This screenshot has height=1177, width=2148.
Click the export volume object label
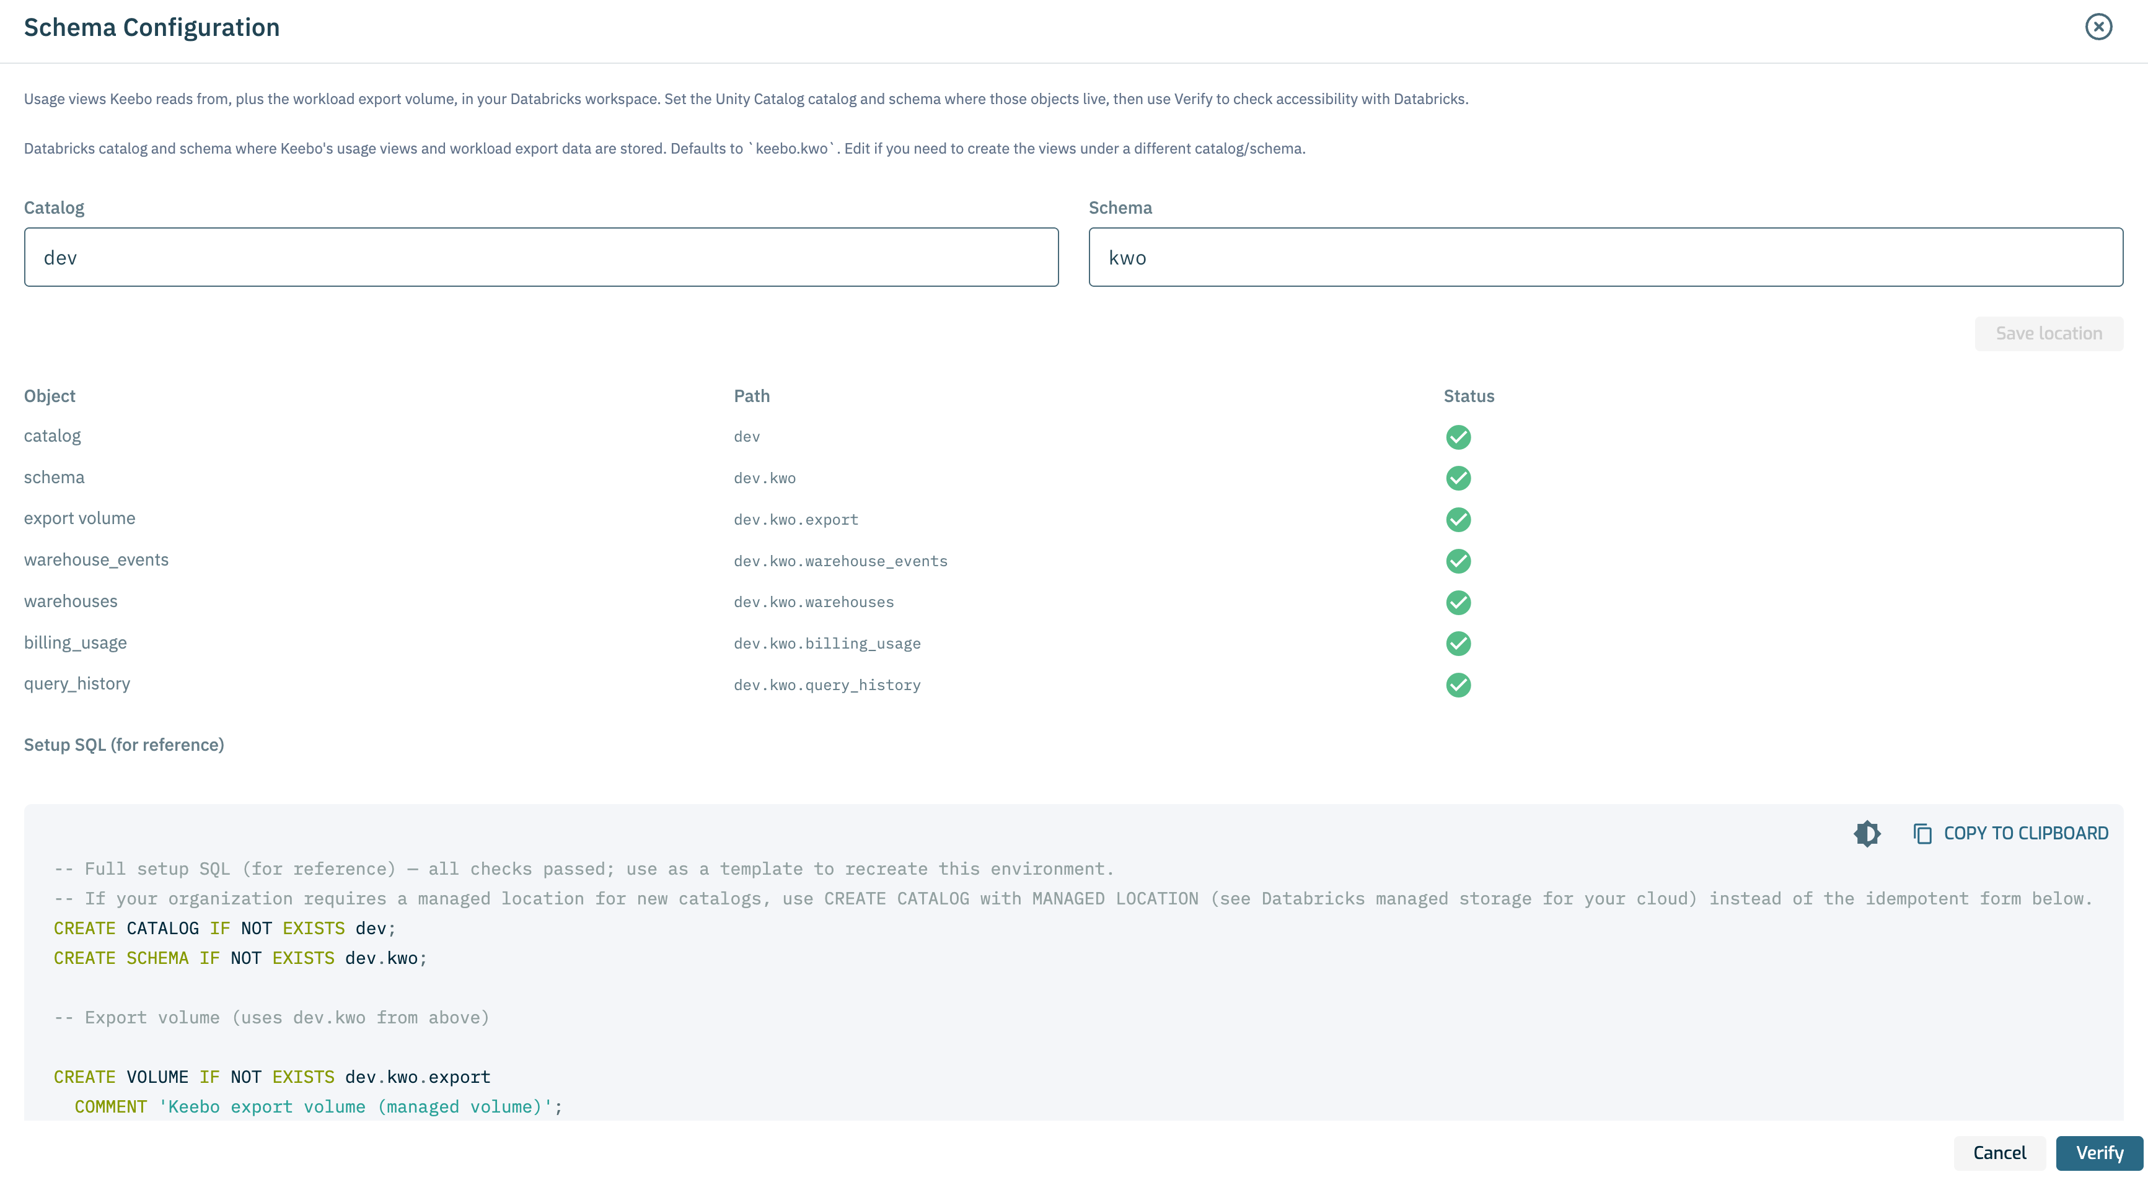(x=79, y=518)
